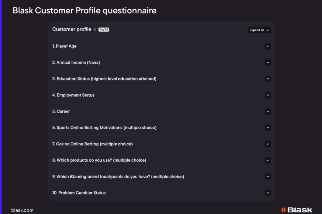Expand the Education Status chevron

pos(268,79)
